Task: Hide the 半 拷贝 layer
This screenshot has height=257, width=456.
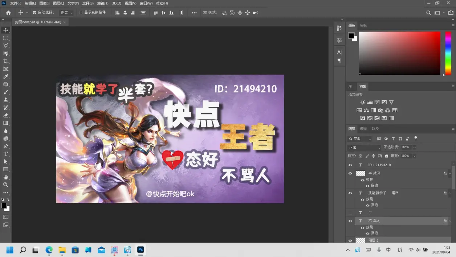Action: pos(350,173)
